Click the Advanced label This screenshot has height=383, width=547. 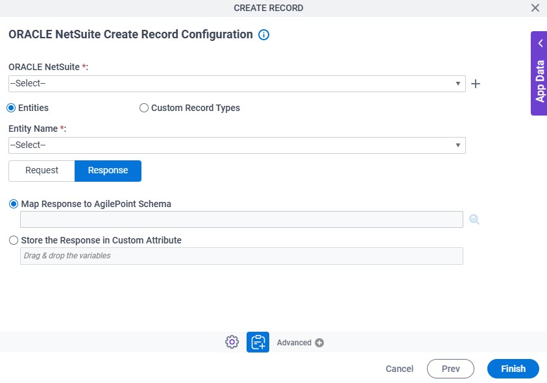pyautogui.click(x=294, y=343)
